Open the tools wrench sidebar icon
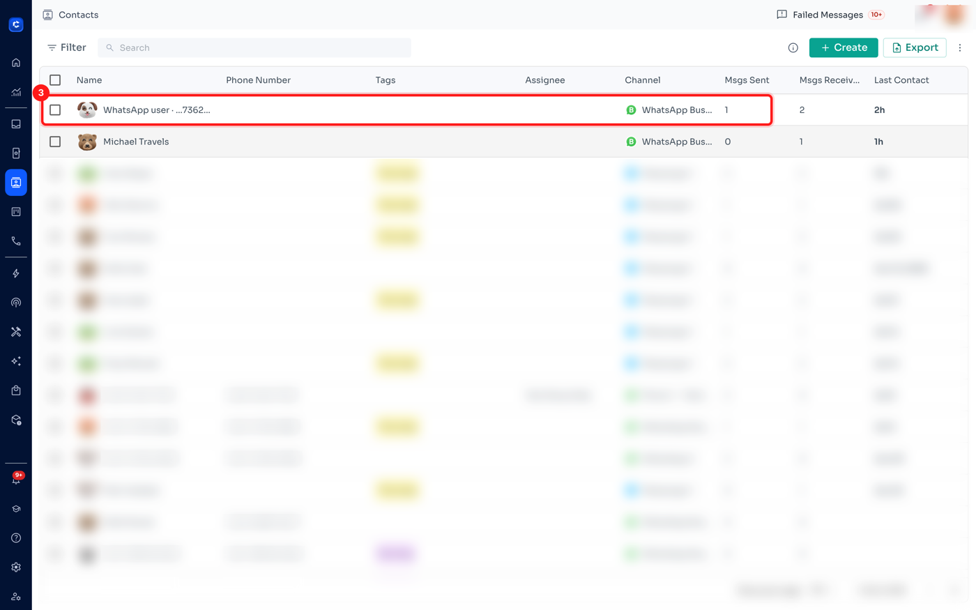The image size is (976, 610). 16,332
